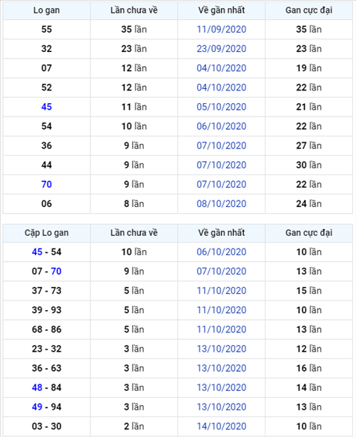The height and width of the screenshot is (437, 356).
Task: Select the blue number 70 in the Lo gan table
Action: [x=47, y=184]
